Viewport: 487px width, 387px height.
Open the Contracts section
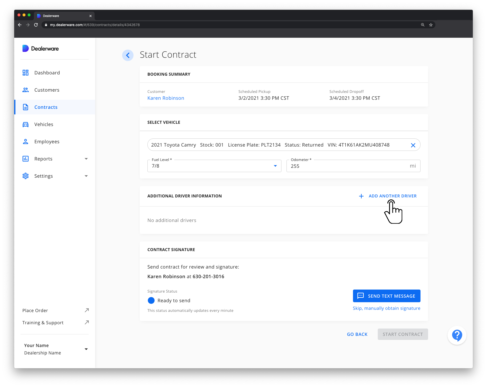55,107
